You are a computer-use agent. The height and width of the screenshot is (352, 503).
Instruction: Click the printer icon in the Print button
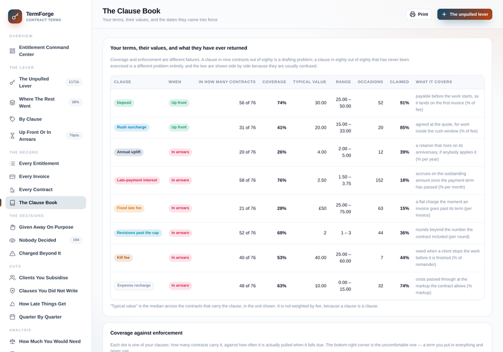pos(412,14)
